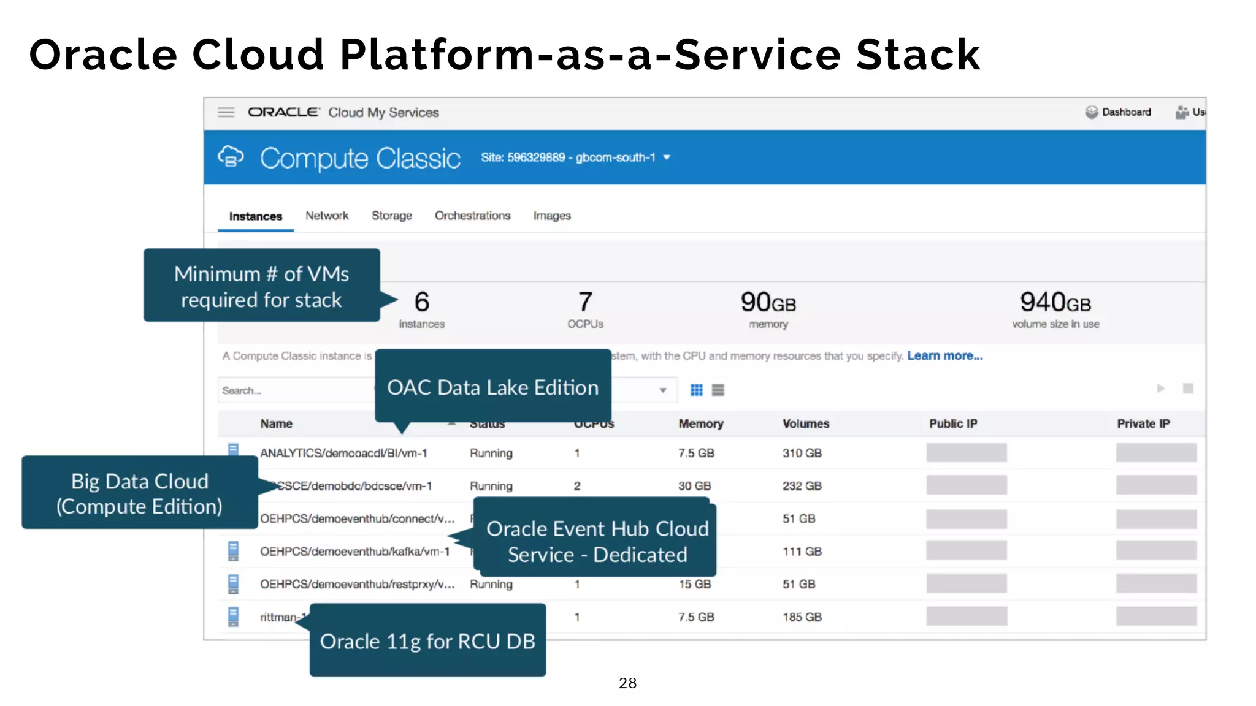This screenshot has height=706, width=1256.
Task: Click the 15 GB memory cell
Action: click(x=695, y=584)
